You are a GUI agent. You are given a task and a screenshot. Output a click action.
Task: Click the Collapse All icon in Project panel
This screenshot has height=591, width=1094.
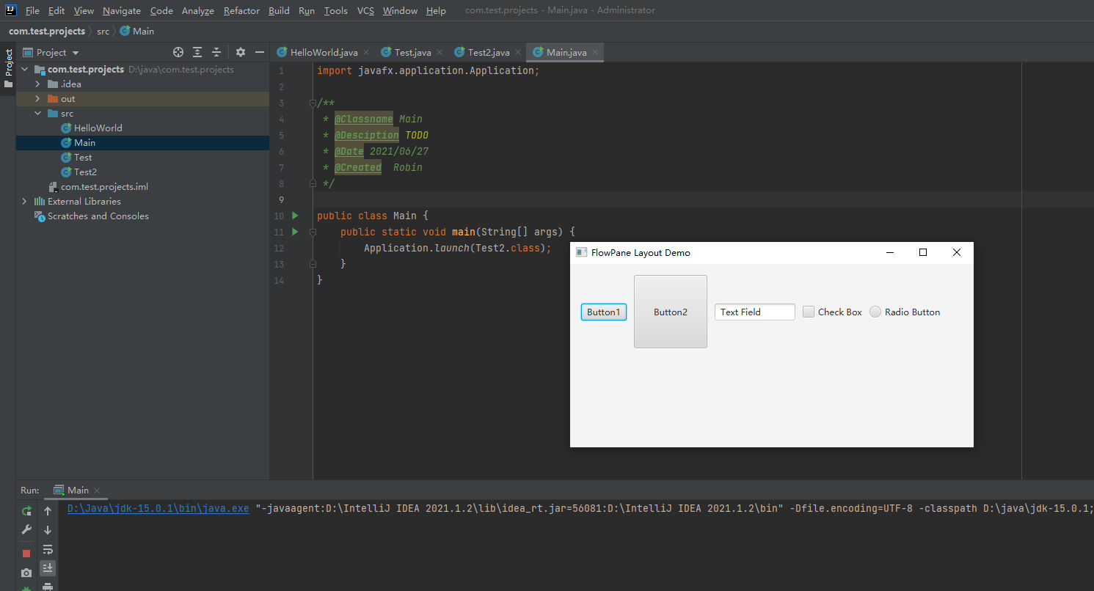216,52
